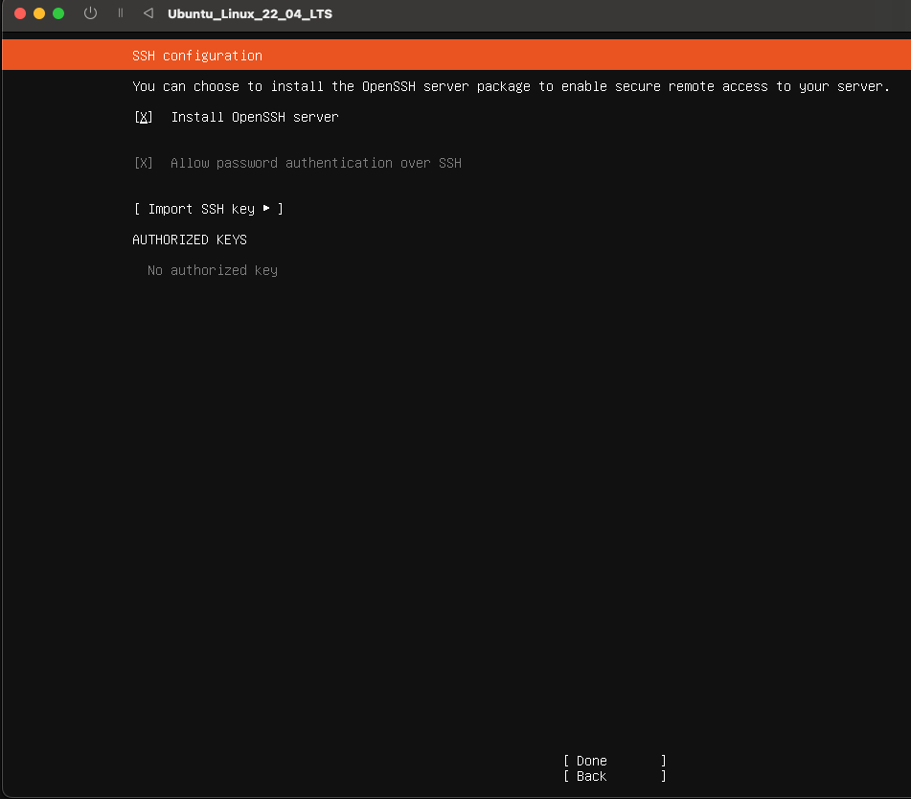Click the AUTHORIZED KEYS heading

pyautogui.click(x=190, y=240)
